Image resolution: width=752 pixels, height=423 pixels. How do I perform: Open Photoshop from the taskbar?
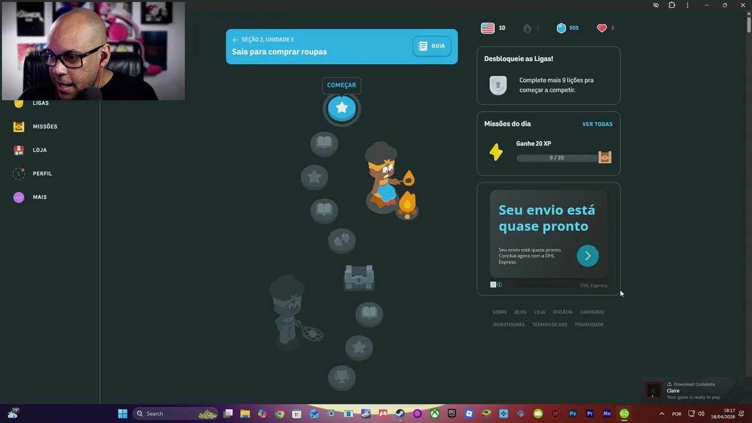pos(572,414)
